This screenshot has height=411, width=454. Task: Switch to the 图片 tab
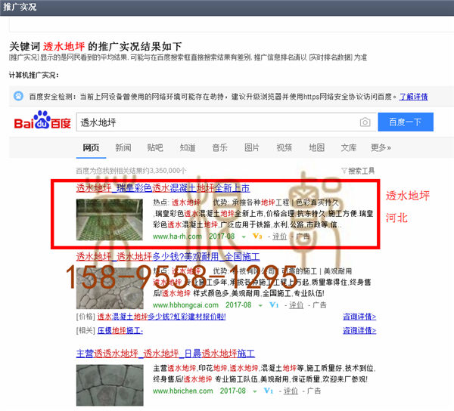[252, 147]
